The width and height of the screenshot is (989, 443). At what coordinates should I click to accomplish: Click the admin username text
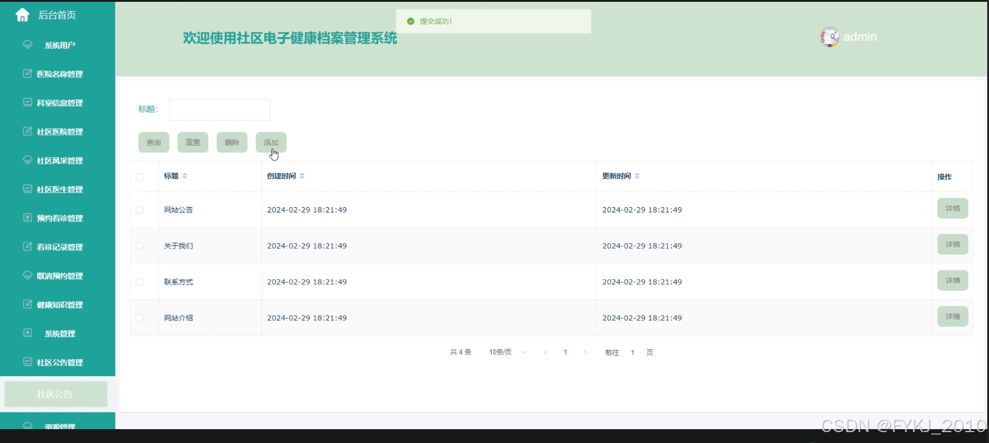(x=860, y=37)
